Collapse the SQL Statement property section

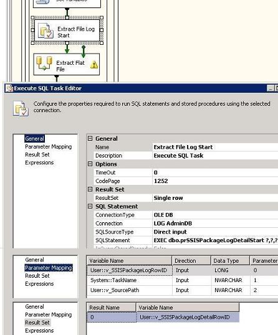(x=90, y=206)
